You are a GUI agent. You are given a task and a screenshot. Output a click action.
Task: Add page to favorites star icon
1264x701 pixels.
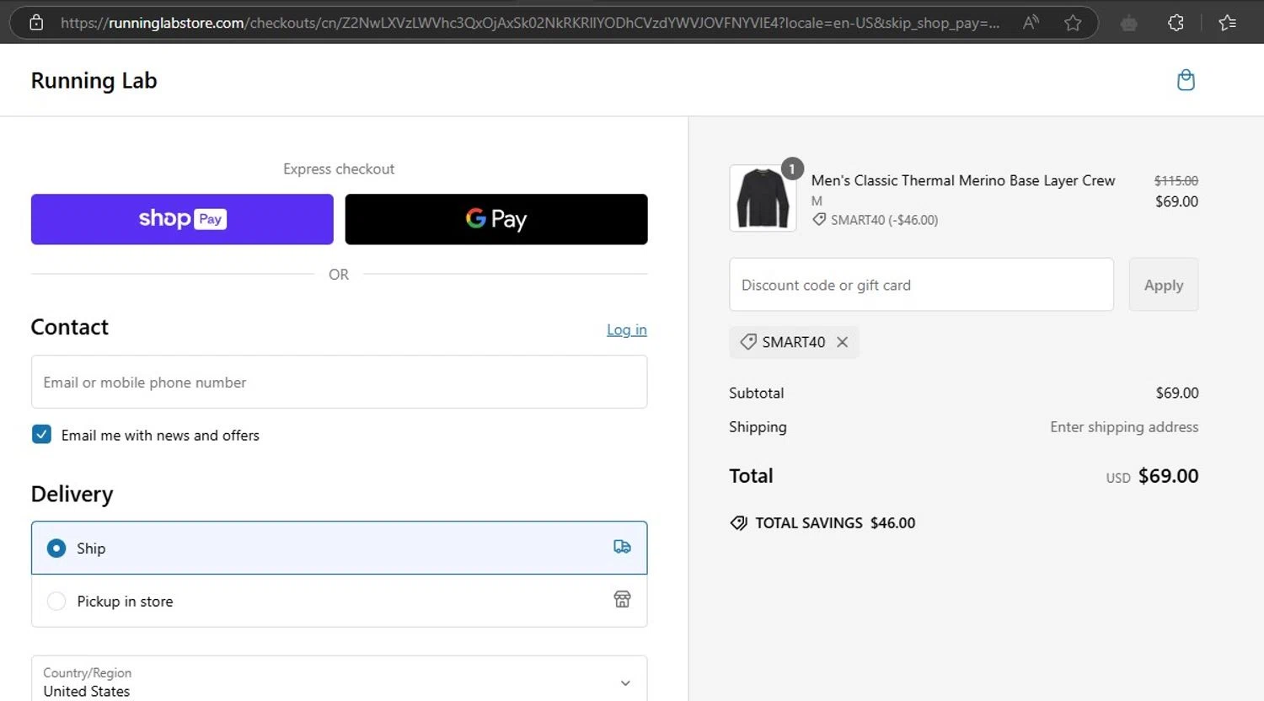point(1073,23)
